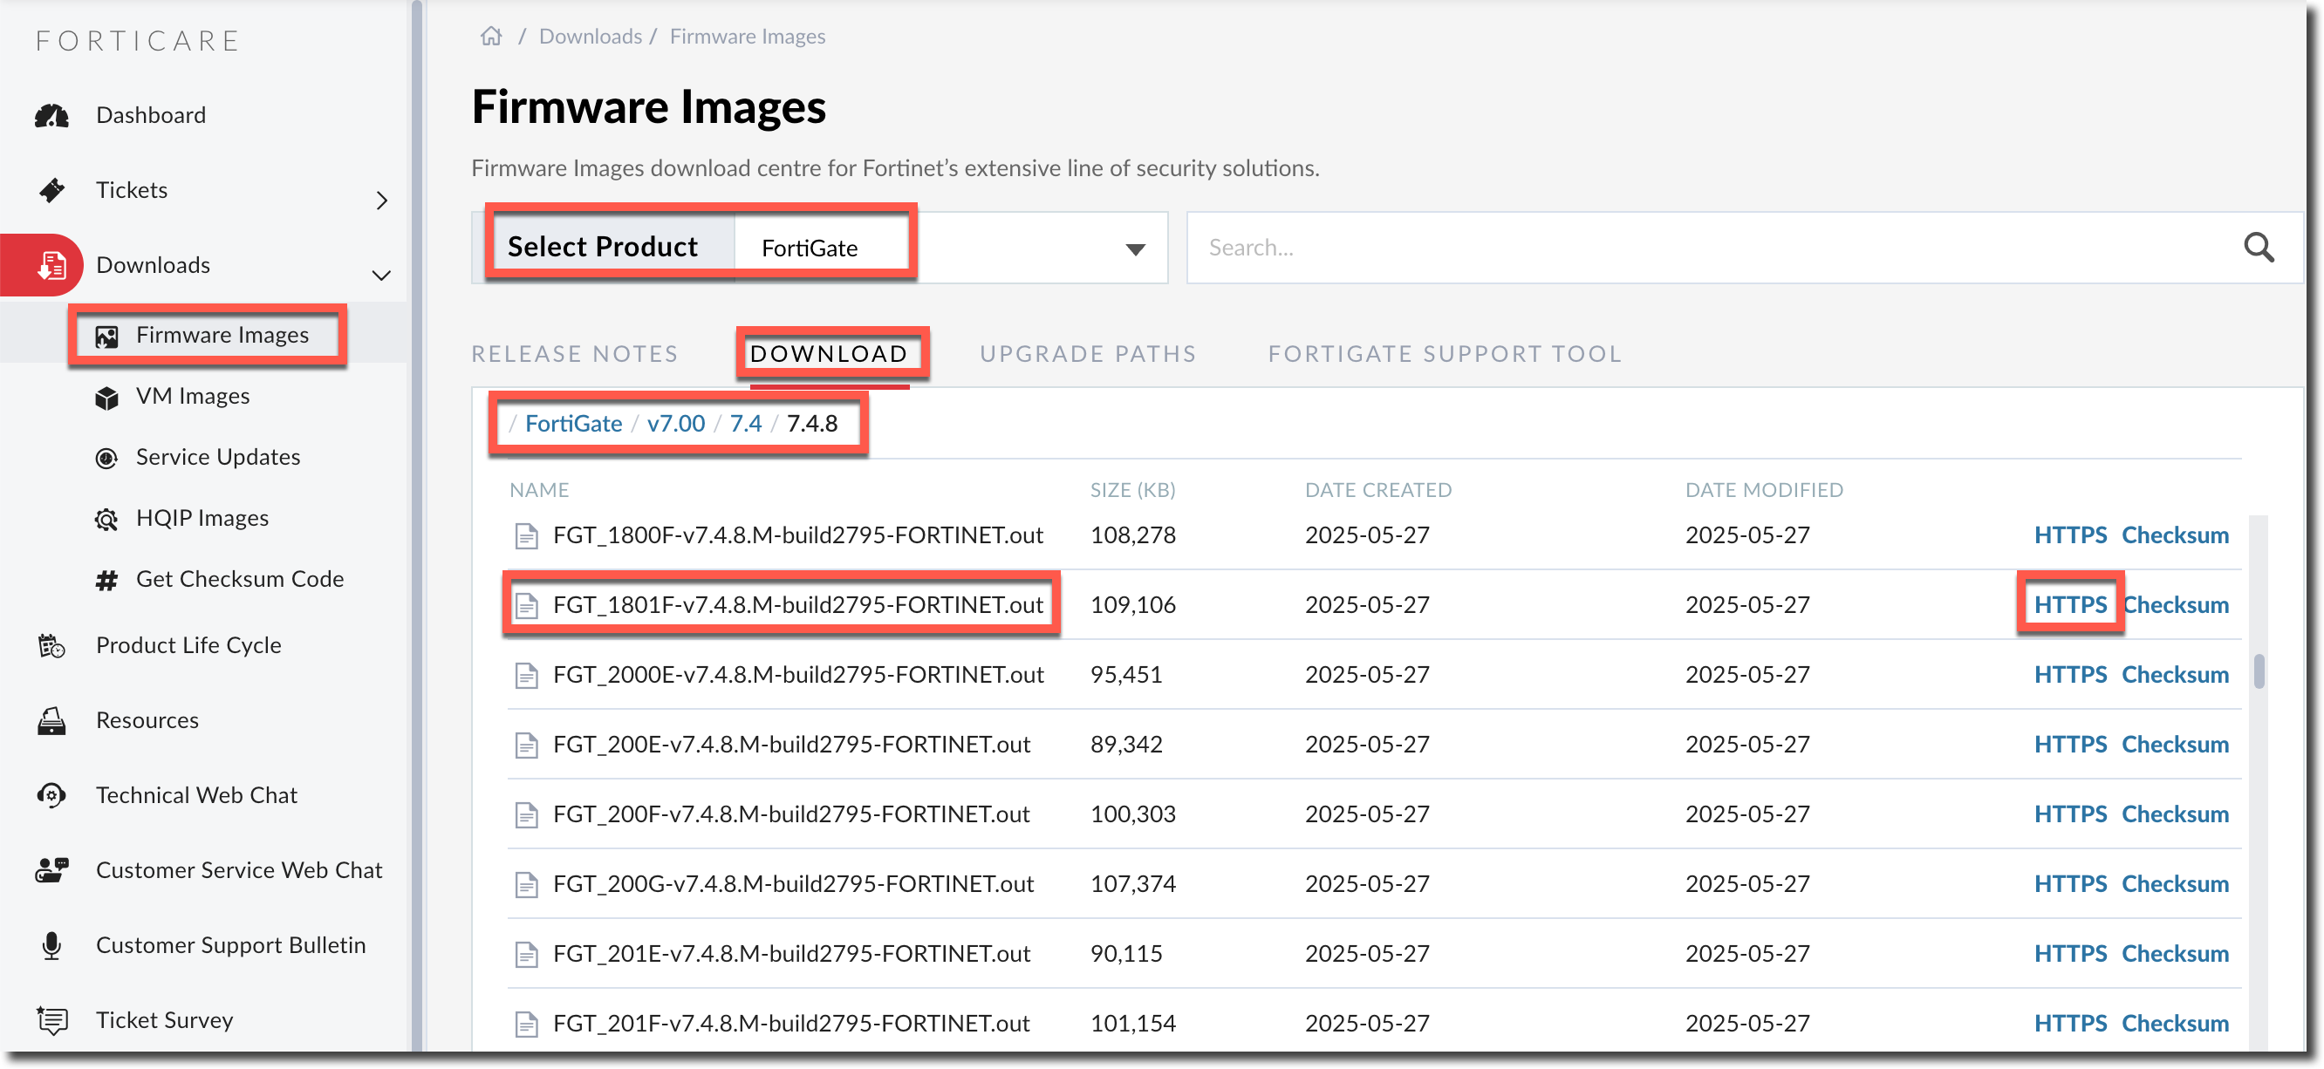Click the file icon for FGT_2000E firmware
The image size is (2324, 1069).
[x=526, y=676]
